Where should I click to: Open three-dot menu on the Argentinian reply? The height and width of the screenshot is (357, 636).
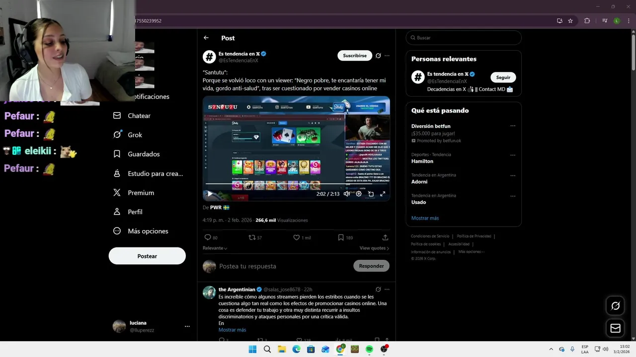(x=387, y=290)
